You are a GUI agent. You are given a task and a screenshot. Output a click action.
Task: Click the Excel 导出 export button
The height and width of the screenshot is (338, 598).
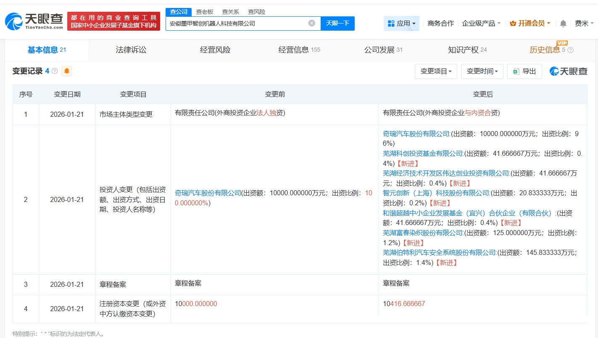[524, 71]
